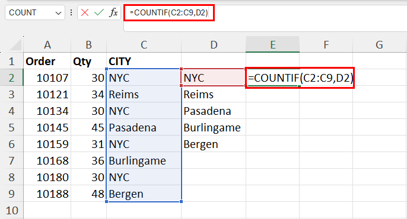Click cell C7 with Burlingame

point(144,160)
